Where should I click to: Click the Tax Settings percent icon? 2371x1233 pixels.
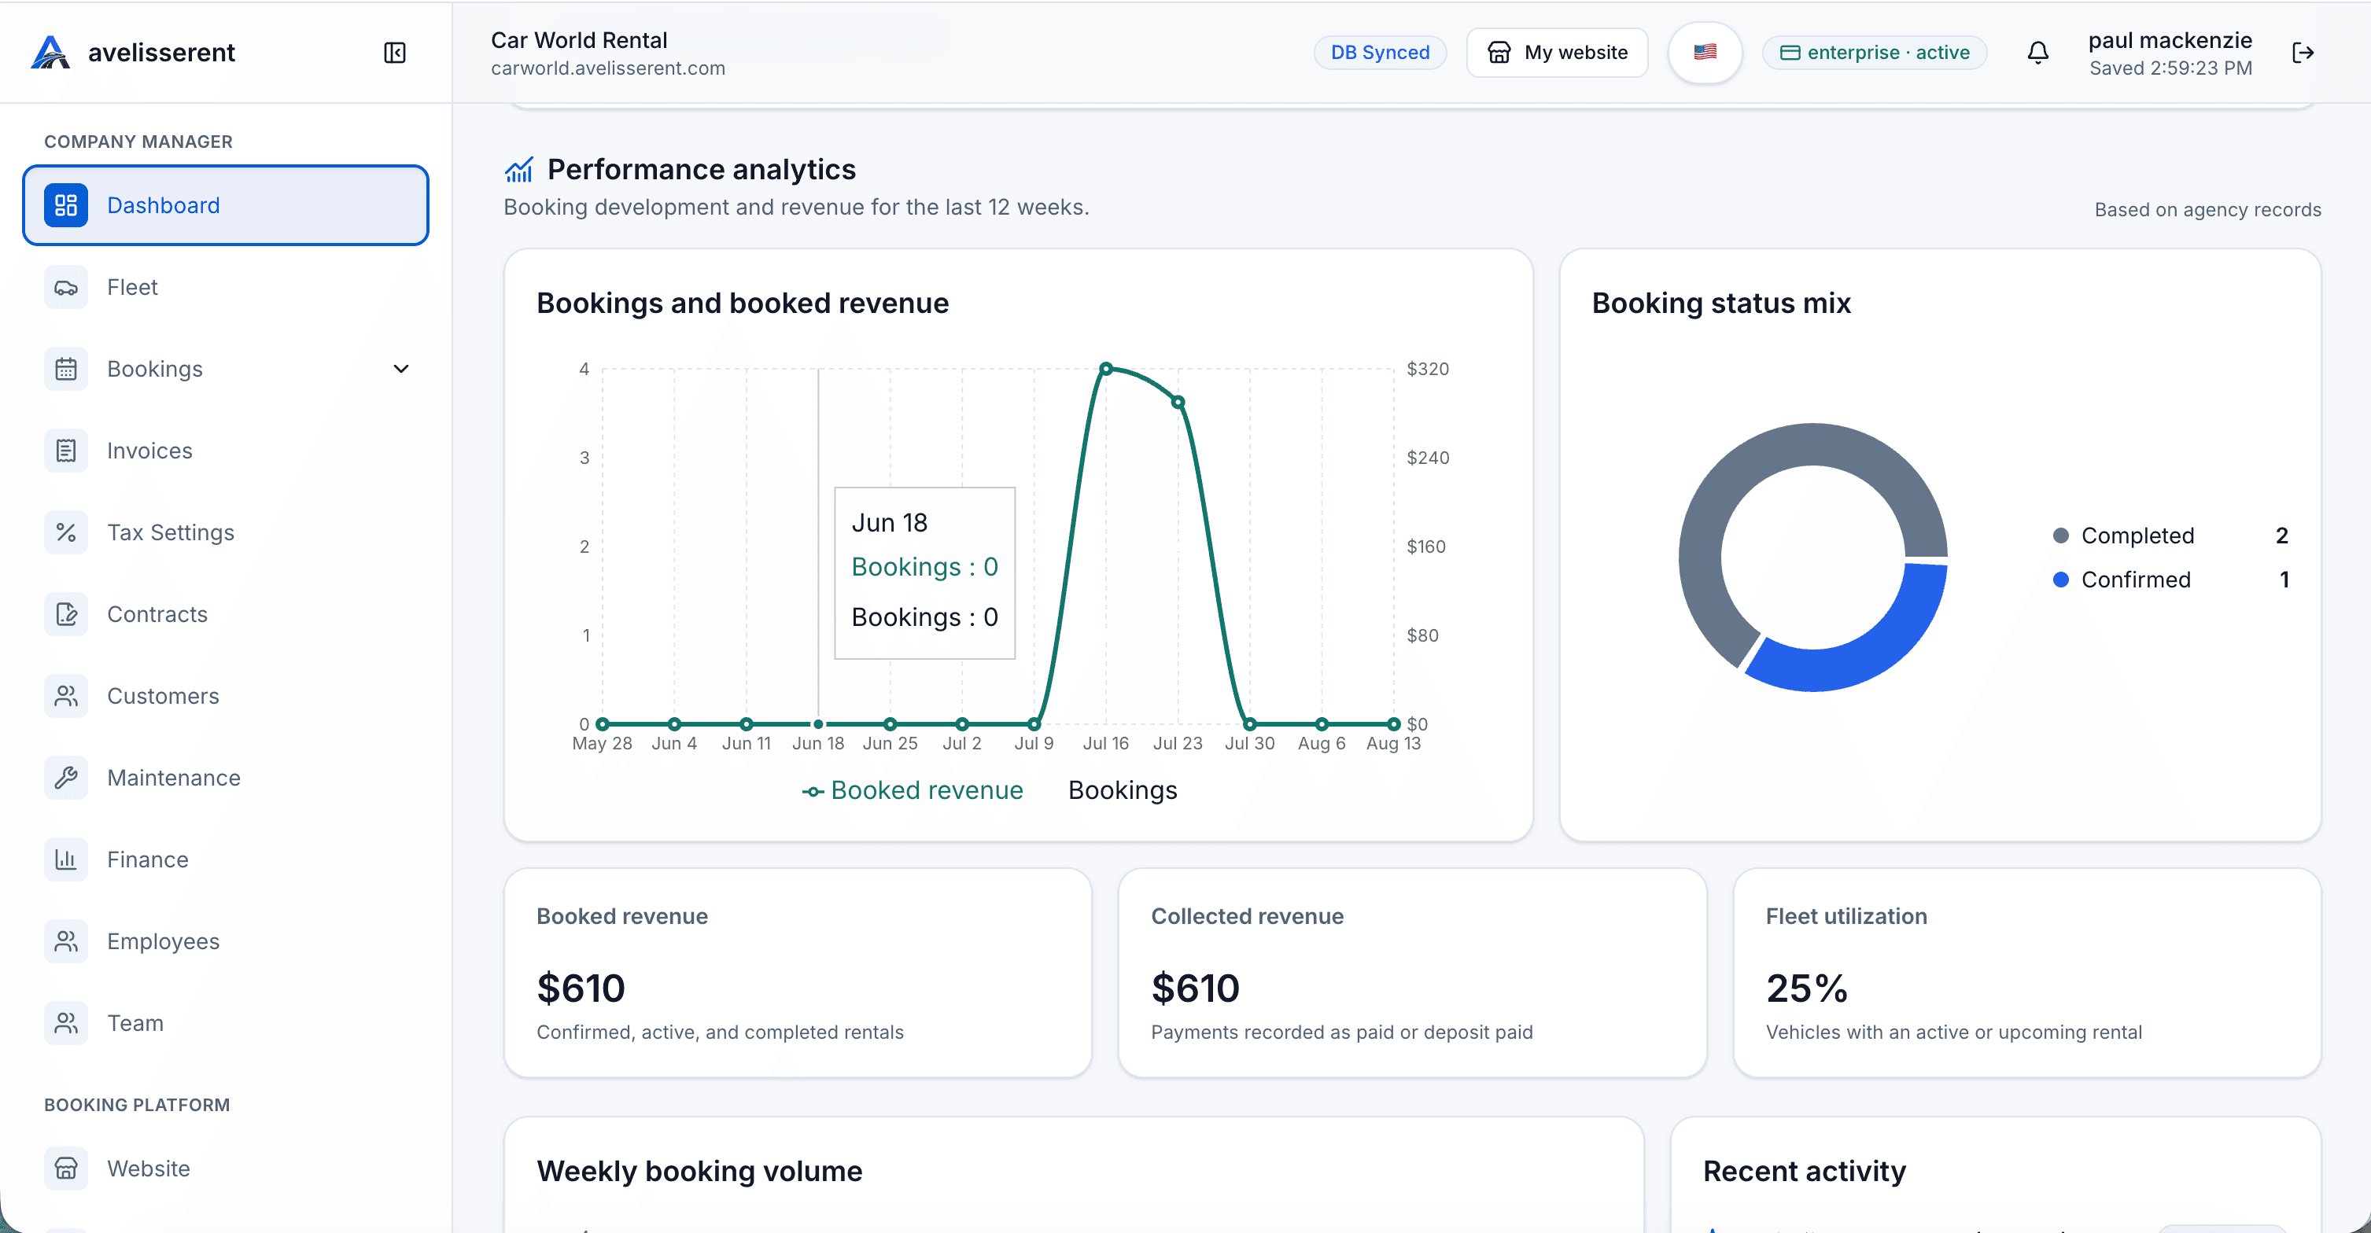pyautogui.click(x=66, y=533)
